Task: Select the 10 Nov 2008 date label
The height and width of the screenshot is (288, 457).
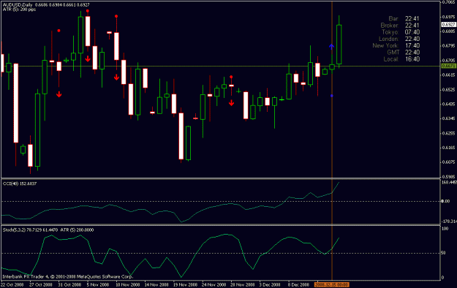Action: (x=128, y=284)
